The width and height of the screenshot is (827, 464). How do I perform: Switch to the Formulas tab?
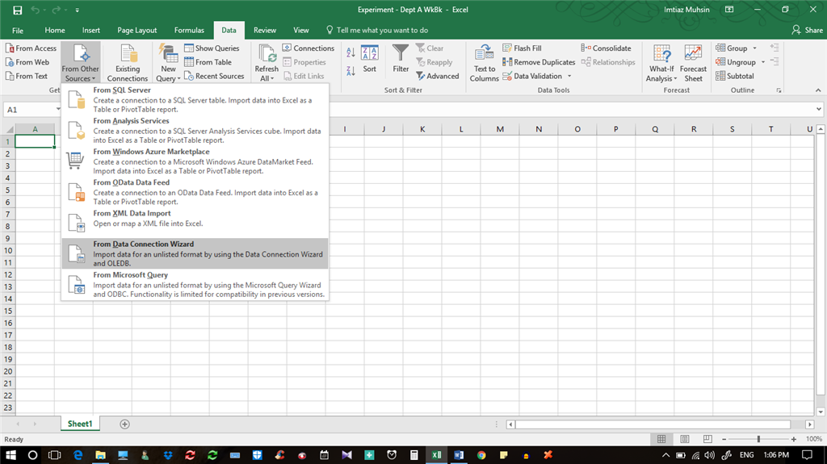(x=189, y=31)
